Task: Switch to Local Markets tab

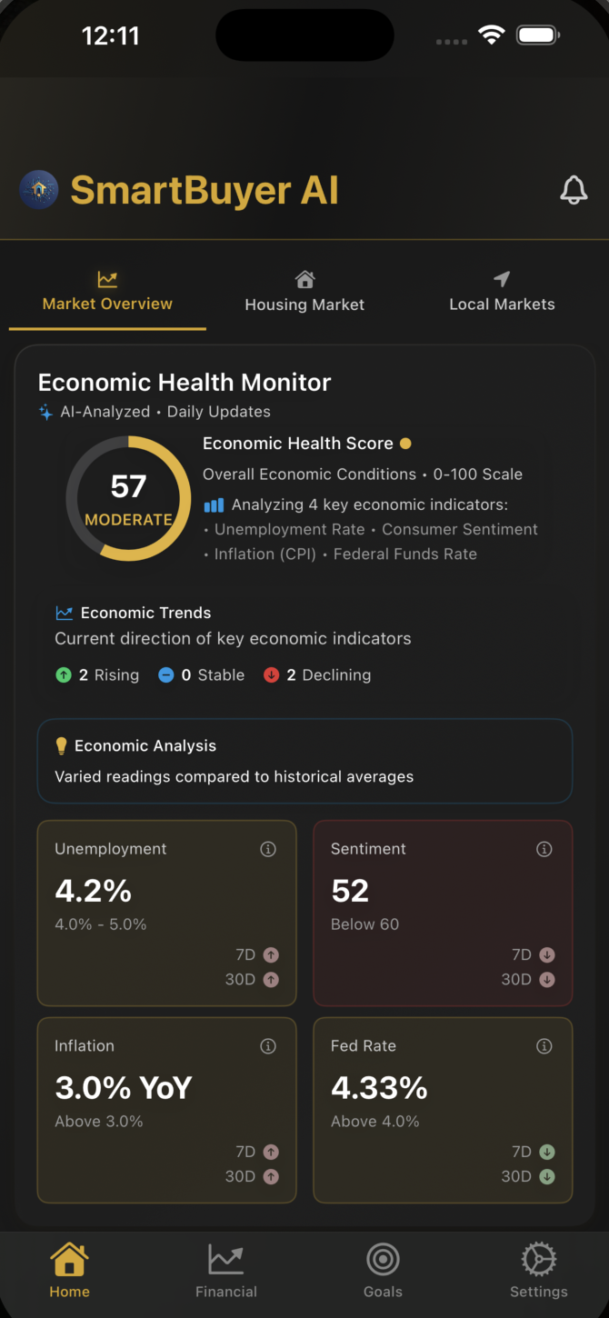Action: pyautogui.click(x=502, y=292)
